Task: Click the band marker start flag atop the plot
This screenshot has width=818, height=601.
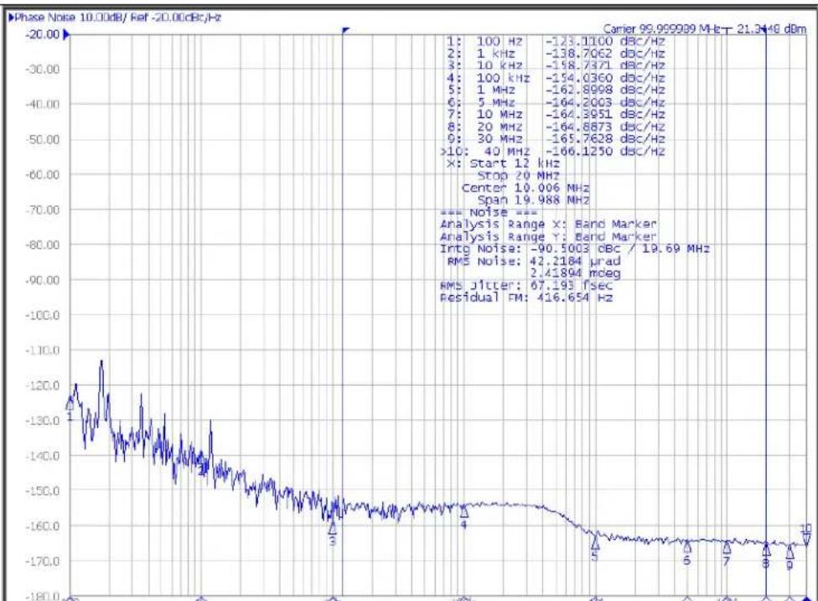Action: click(344, 30)
